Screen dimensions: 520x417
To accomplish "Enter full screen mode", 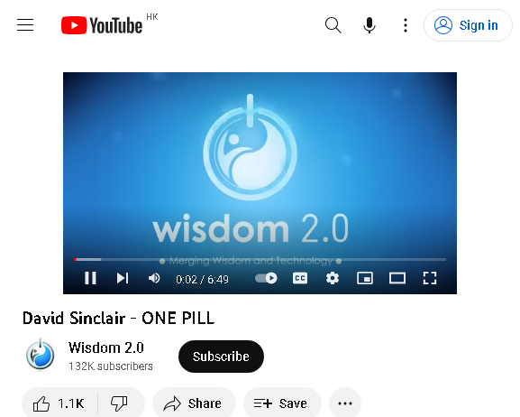I will (x=430, y=278).
